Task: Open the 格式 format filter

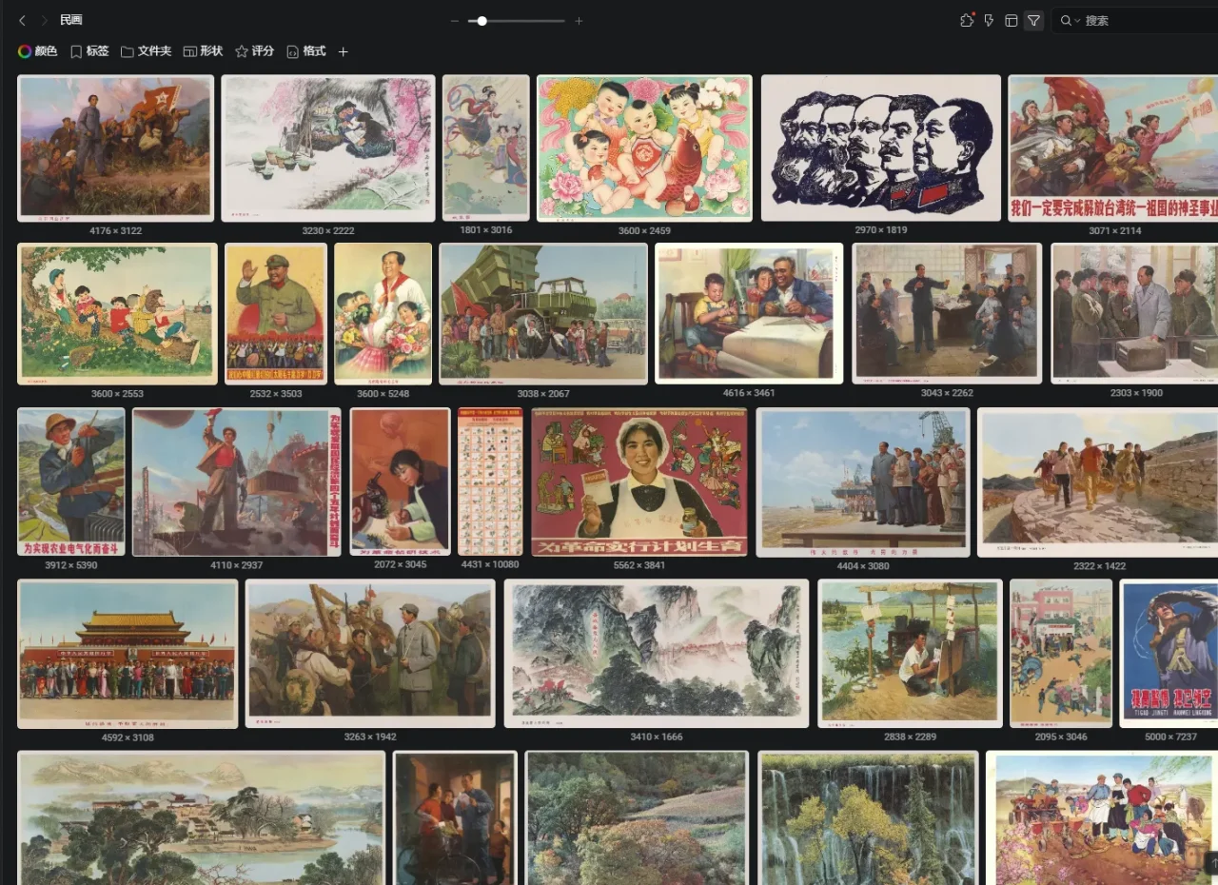Action: (x=305, y=51)
